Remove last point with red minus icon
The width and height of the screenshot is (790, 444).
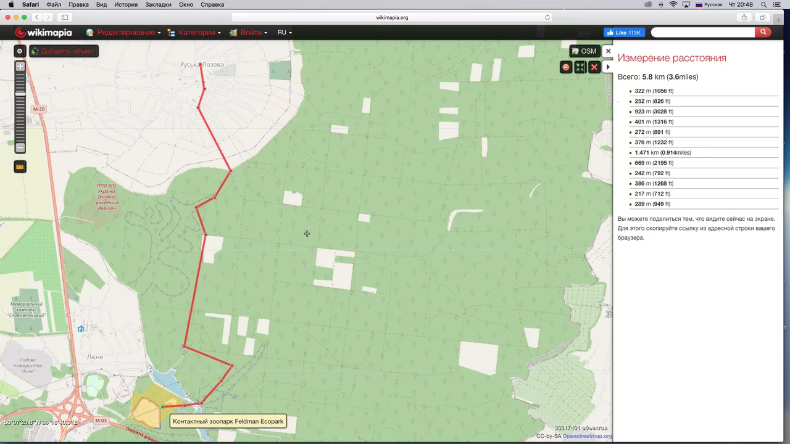click(566, 67)
